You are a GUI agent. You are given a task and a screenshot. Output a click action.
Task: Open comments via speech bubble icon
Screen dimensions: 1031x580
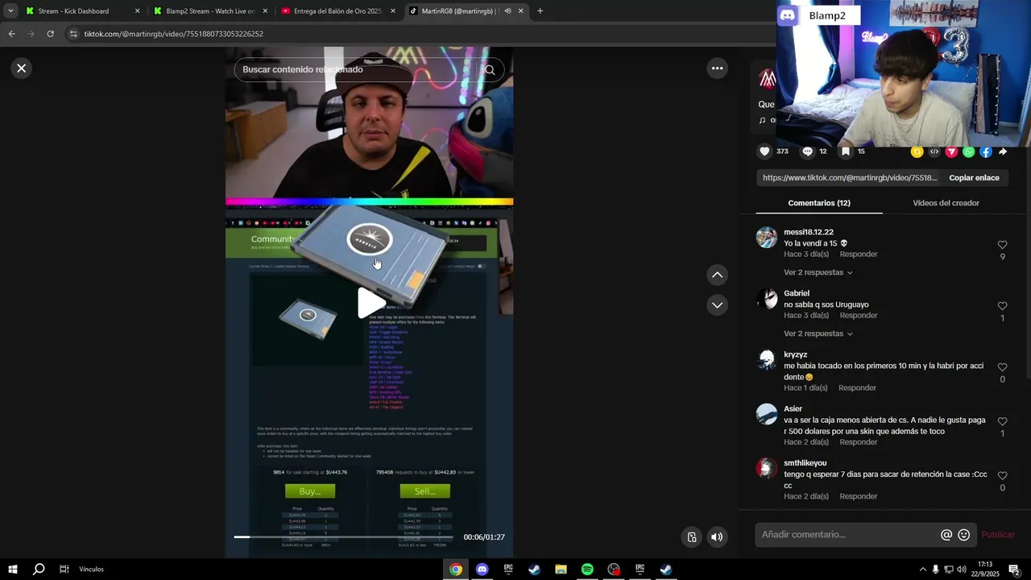[807, 151]
